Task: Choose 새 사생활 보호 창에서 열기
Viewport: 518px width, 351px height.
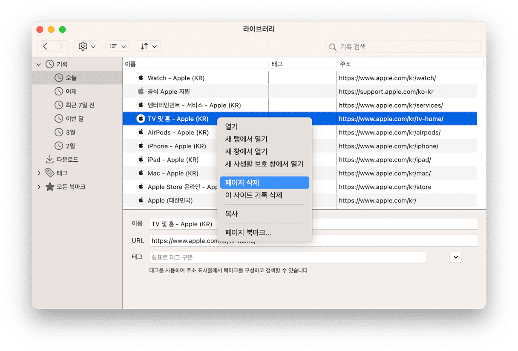Action: tap(265, 163)
